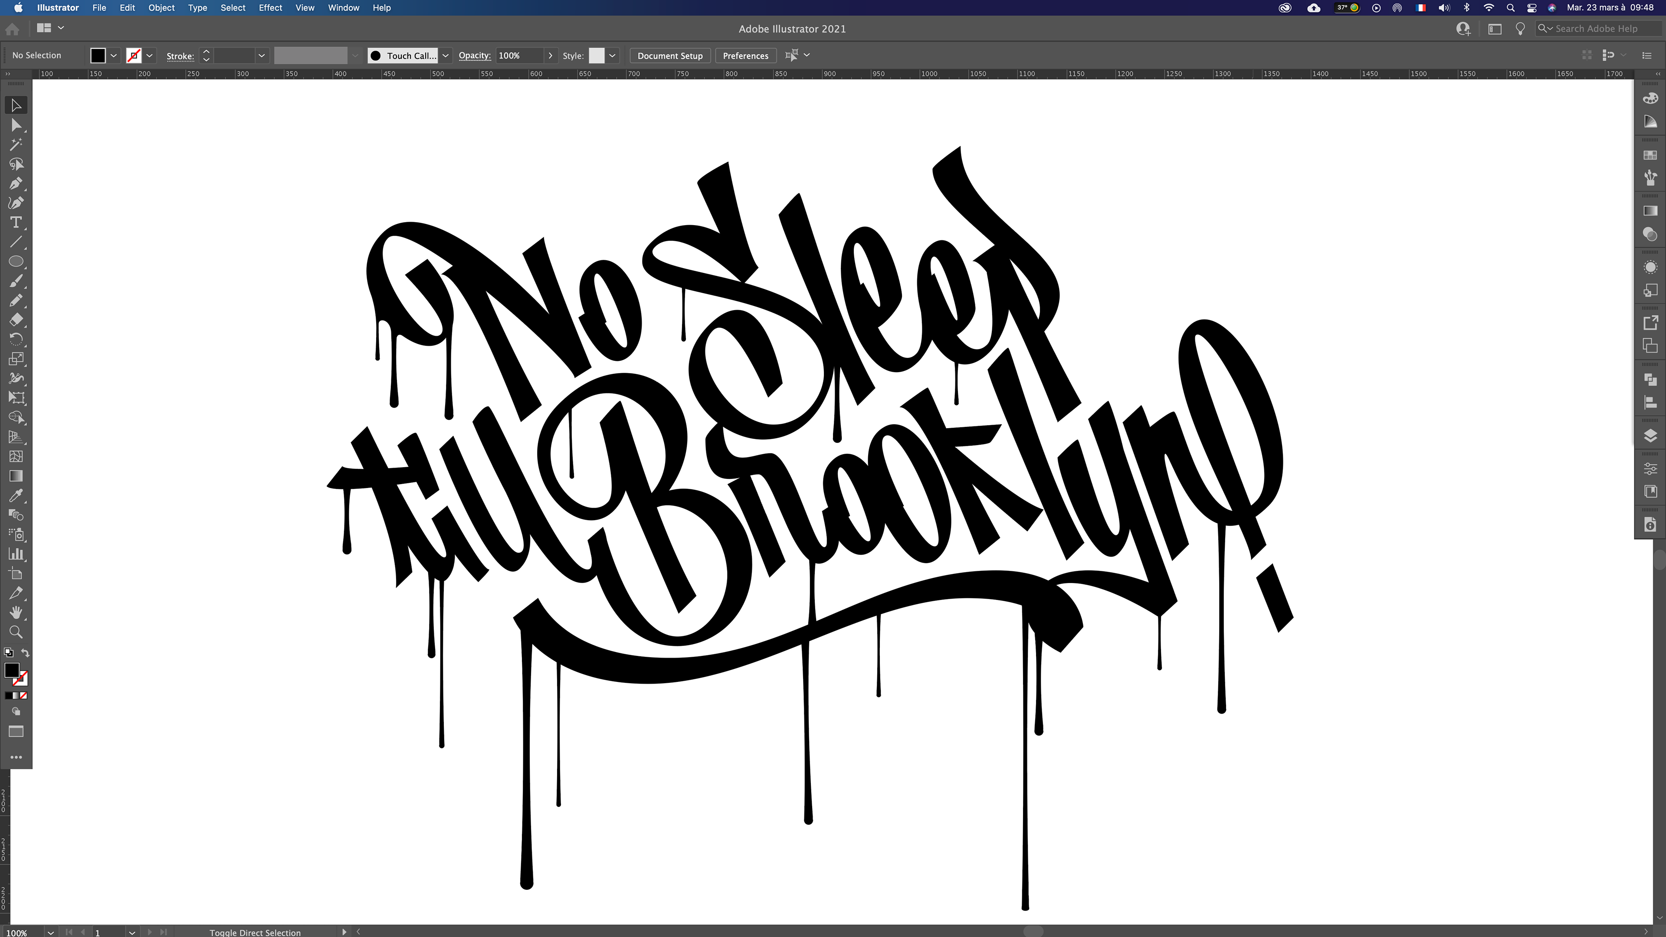This screenshot has width=1666, height=937.
Task: Open stroke weight dropdown
Action: [x=261, y=56]
